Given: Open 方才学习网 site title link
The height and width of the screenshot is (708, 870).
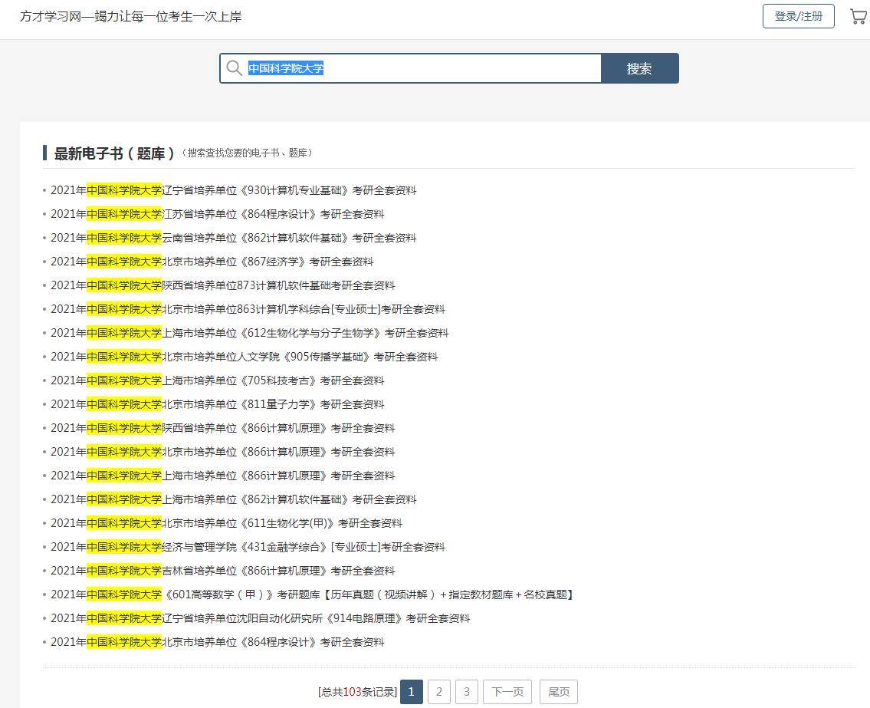Looking at the screenshot, I should [130, 17].
